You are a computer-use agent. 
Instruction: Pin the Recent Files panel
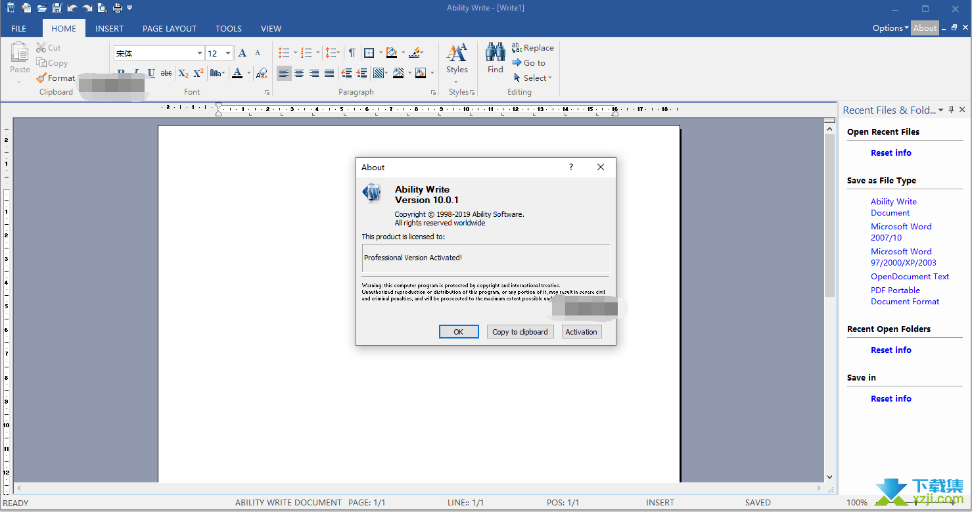(951, 110)
